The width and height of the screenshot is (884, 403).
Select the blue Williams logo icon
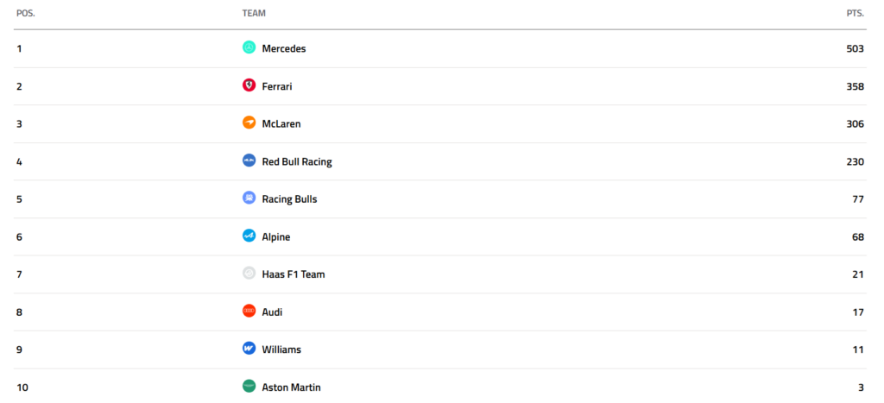pos(249,349)
